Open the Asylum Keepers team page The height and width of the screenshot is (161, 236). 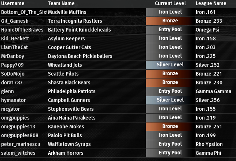[66, 39]
